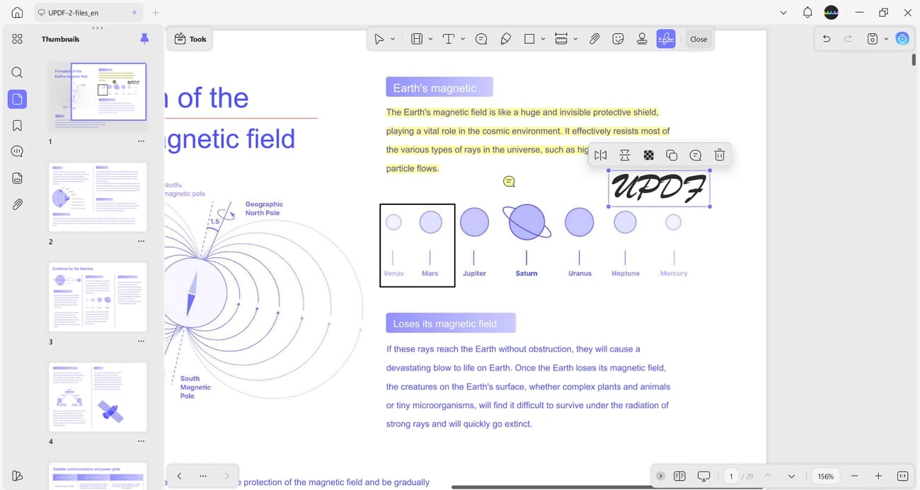Viewport: 920px width, 490px height.
Task: Open the Tools menu
Action: point(190,39)
